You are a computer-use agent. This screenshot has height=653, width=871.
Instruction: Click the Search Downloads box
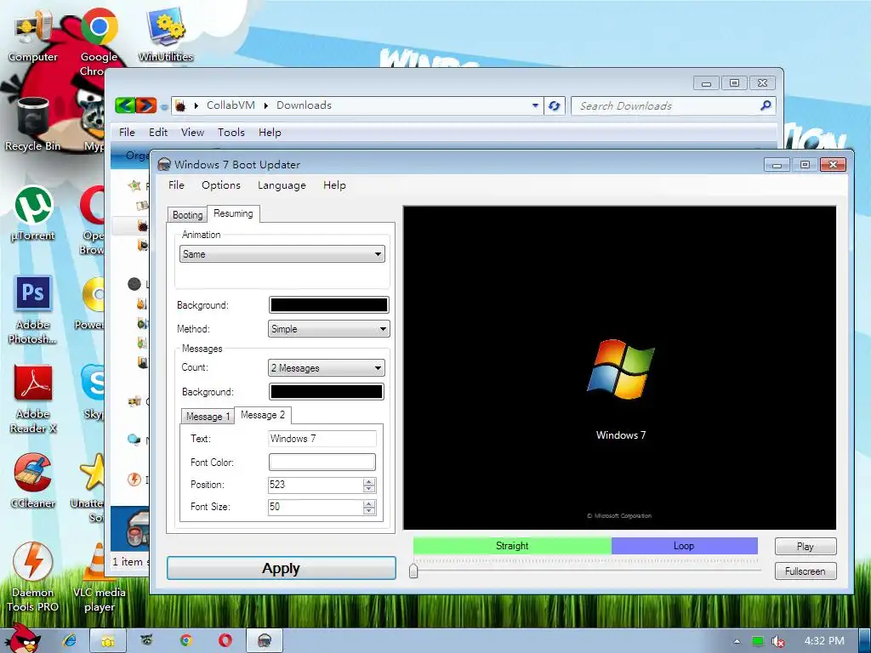coord(665,105)
